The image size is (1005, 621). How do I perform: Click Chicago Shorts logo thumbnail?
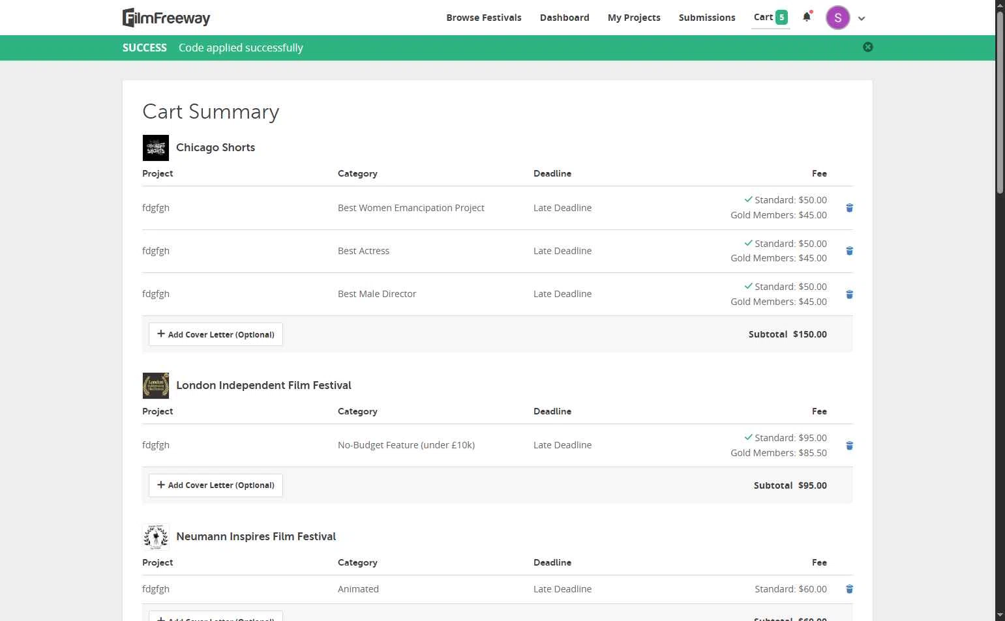(x=156, y=148)
